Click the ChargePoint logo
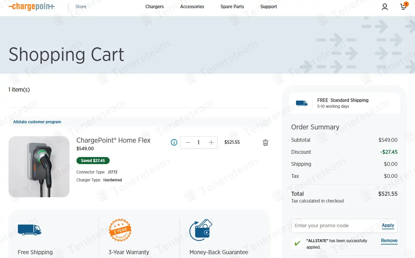The width and height of the screenshot is (415, 258). pos(32,6)
